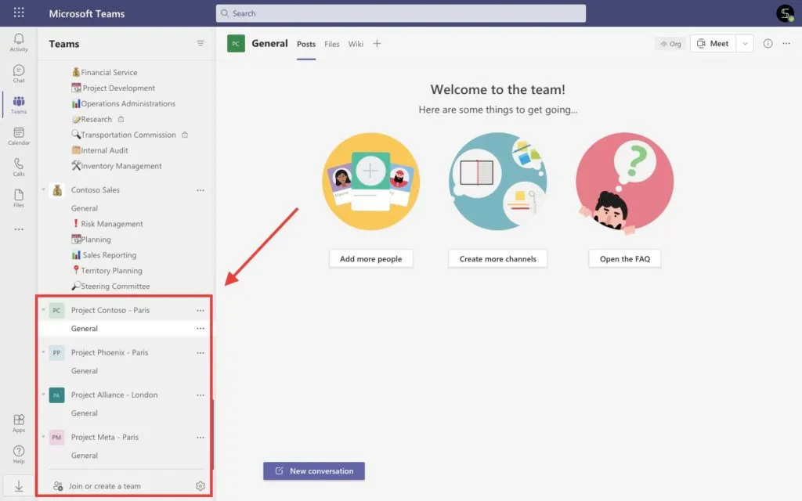Open the Operations Administrations channel

(x=123, y=104)
